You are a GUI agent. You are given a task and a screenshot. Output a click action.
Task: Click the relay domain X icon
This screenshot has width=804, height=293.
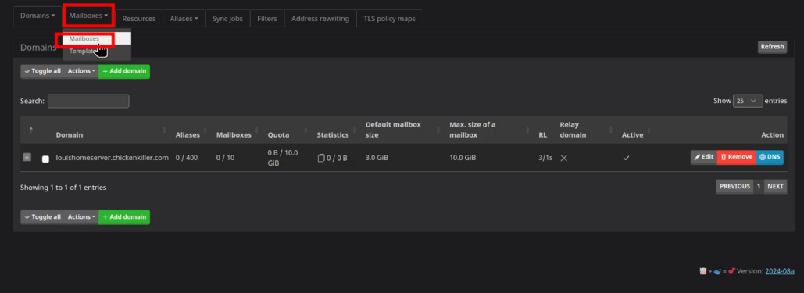[x=563, y=158]
